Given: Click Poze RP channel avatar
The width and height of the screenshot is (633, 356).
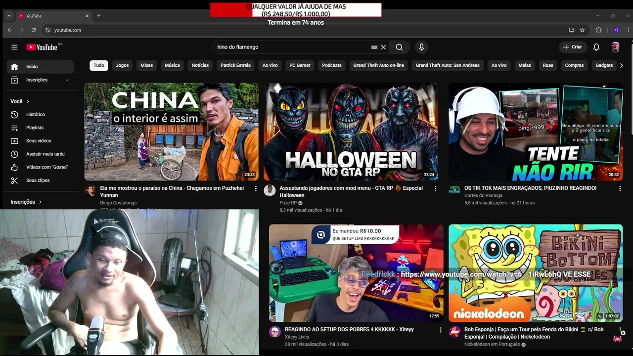Looking at the screenshot, I should [x=270, y=190].
